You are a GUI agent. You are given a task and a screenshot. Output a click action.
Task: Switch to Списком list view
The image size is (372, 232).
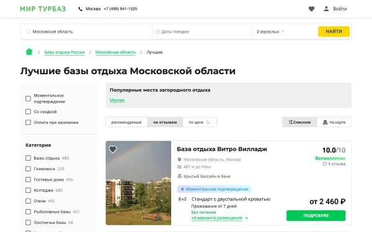299,122
